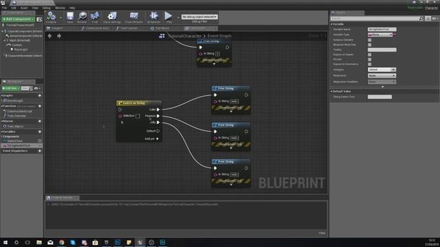Viewport: 440px width, 247px height.
Task: Open Windows Start menu
Action: click(5, 242)
